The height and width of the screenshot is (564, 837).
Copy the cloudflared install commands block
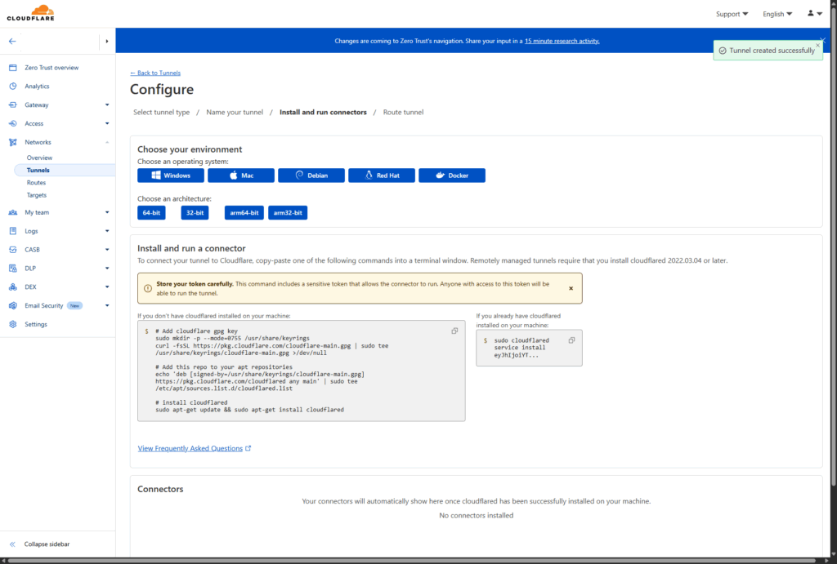tap(454, 331)
